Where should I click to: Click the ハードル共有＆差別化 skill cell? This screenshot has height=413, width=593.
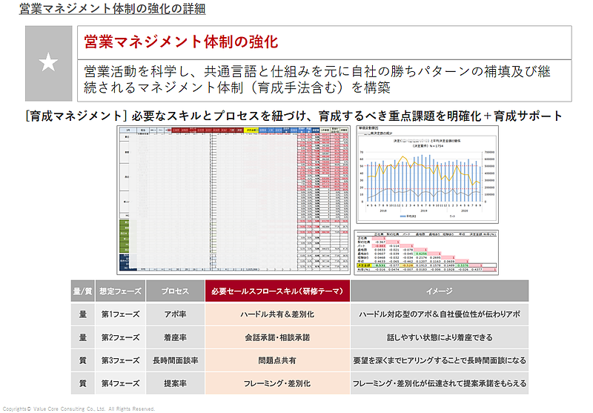click(277, 314)
